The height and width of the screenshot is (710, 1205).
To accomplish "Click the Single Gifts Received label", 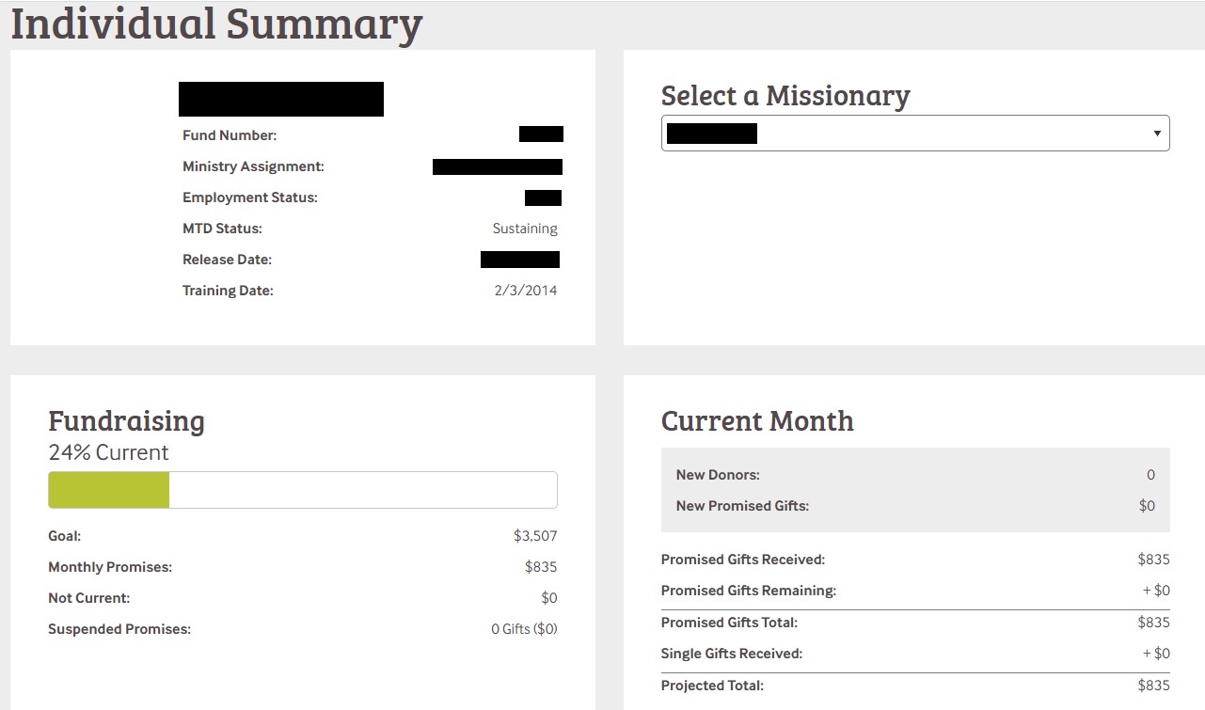I will 732,654.
